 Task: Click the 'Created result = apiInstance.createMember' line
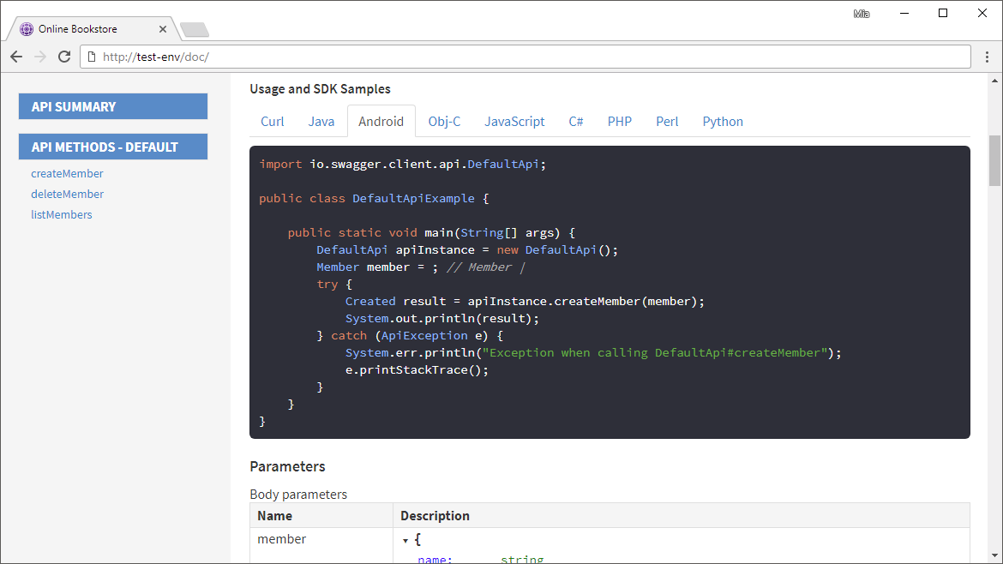525,301
